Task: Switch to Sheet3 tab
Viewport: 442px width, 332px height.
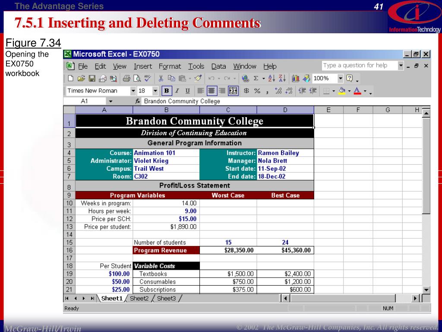Action: pyautogui.click(x=166, y=298)
